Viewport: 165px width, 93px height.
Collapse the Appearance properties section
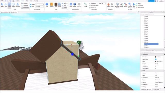tap(141, 55)
